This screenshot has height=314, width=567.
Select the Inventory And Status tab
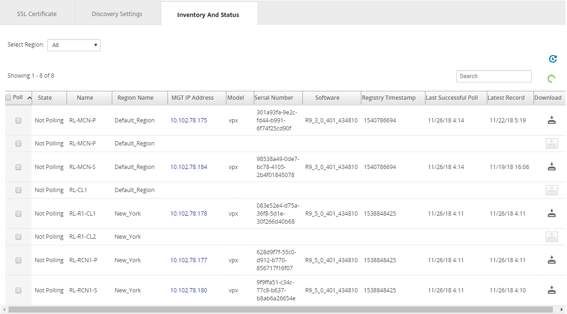[208, 15]
